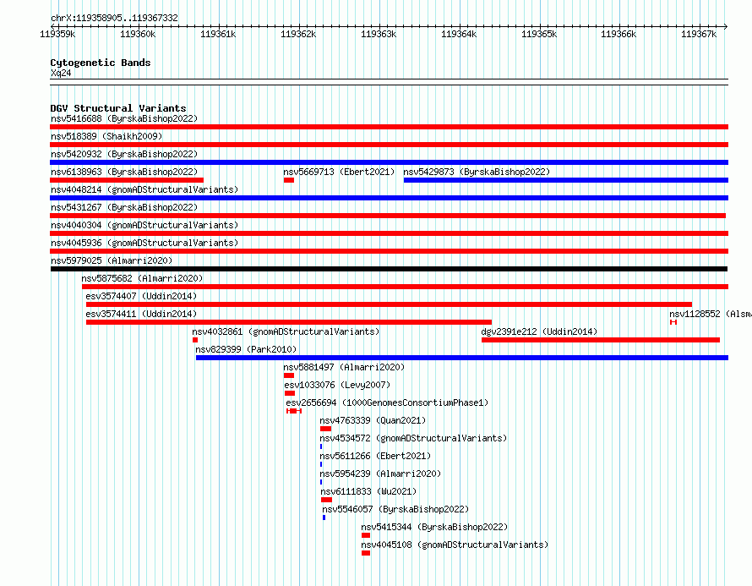Click the red bar under nsv5416688
The width and height of the screenshot is (752, 586).
coord(389,127)
